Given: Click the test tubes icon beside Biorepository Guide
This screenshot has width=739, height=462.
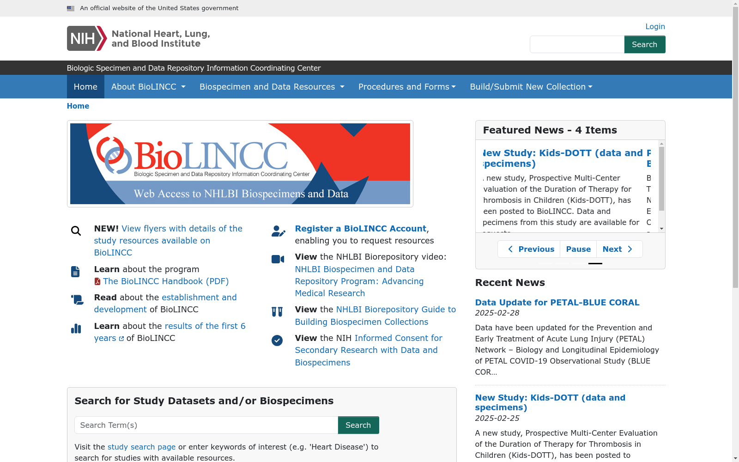Looking at the screenshot, I should [277, 312].
